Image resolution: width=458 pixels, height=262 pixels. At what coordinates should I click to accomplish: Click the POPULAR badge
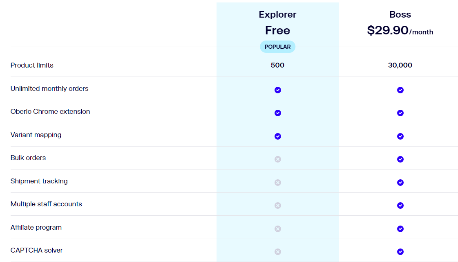pyautogui.click(x=277, y=47)
